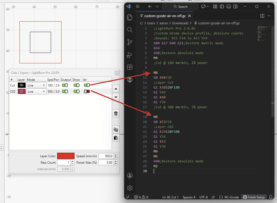The height and width of the screenshot is (203, 277).
Task: Toggle Show switch for the C02 layer
Action: click(77, 91)
